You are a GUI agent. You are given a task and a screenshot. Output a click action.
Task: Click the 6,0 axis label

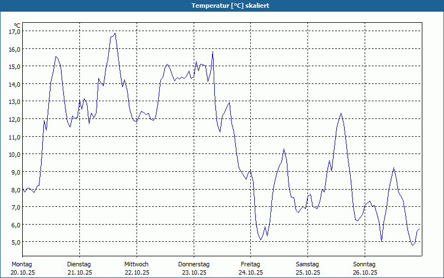[x=16, y=225]
